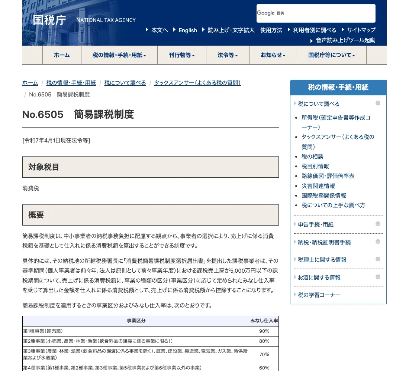Open 利用者別に調べる link
The height and width of the screenshot is (371, 409).
tap(315, 30)
